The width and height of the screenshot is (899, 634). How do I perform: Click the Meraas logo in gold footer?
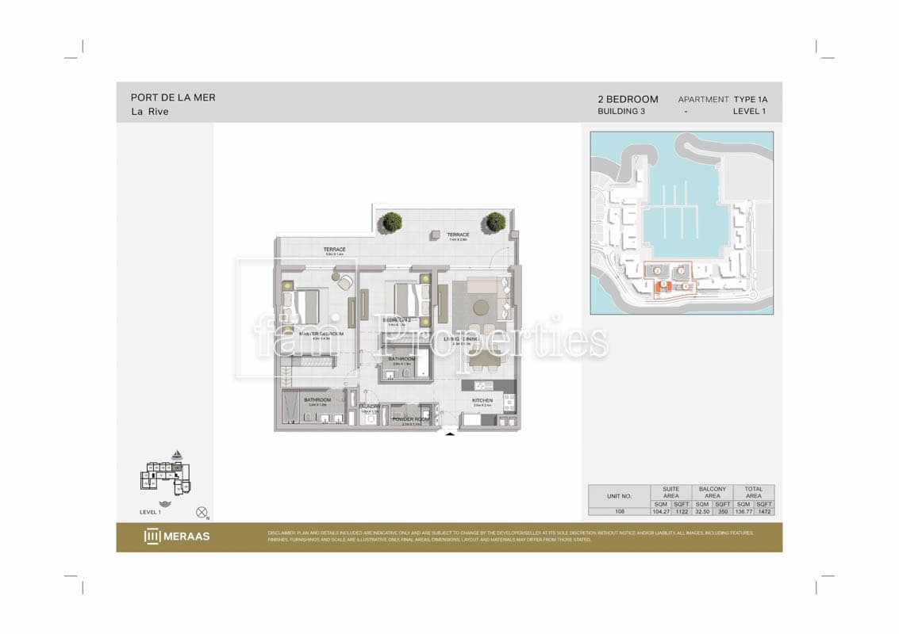click(x=177, y=537)
